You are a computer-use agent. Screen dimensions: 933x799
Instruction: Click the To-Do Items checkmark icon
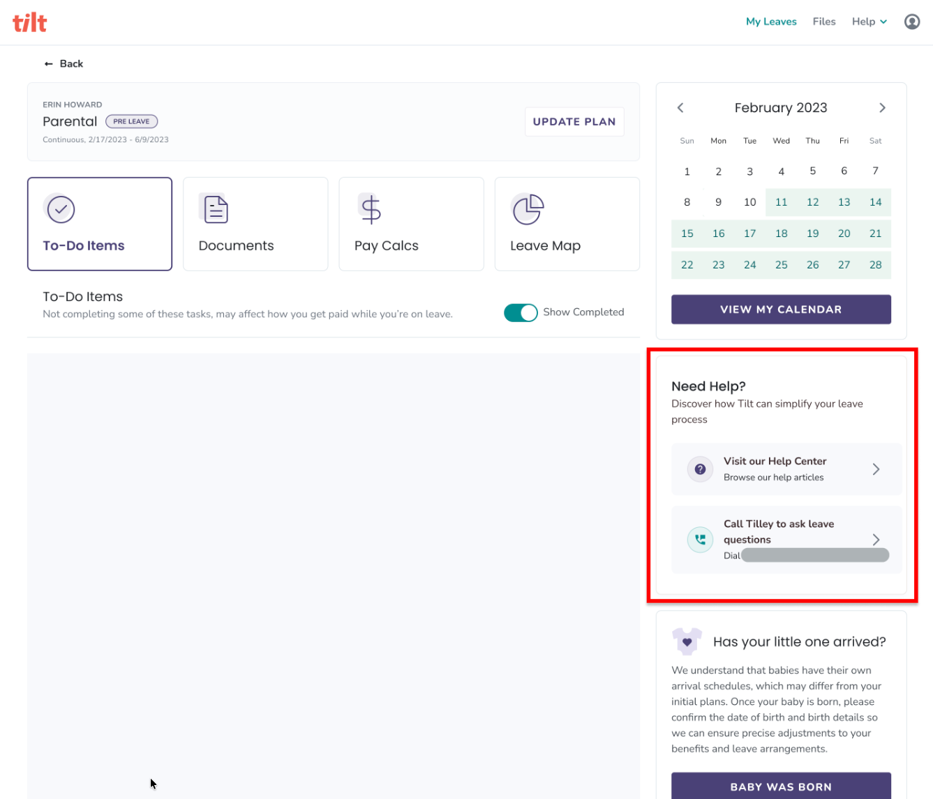tap(61, 208)
